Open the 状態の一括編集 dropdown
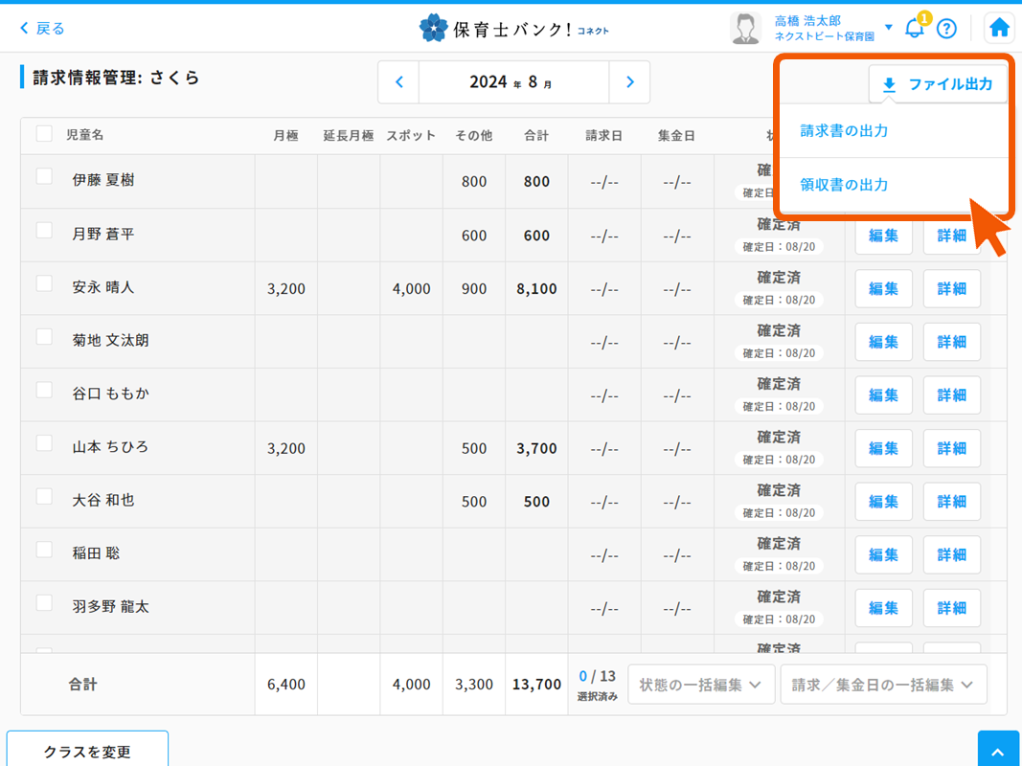 [701, 684]
